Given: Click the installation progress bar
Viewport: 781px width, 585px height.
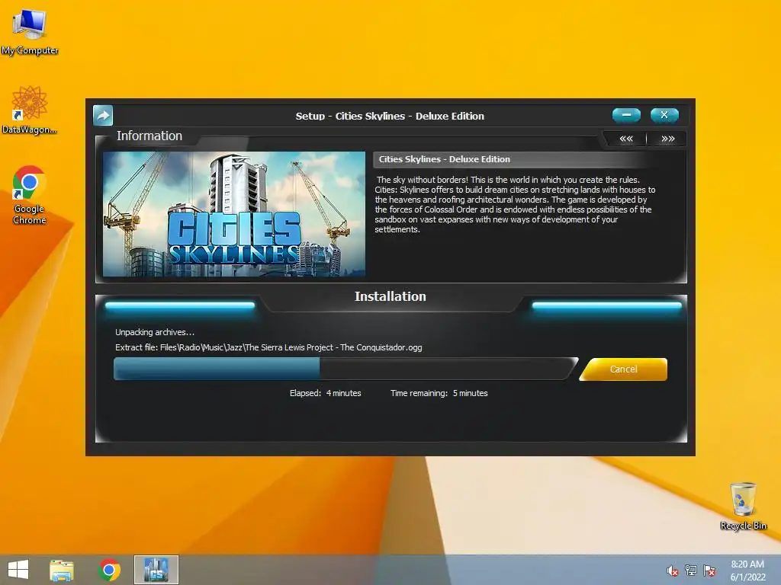Looking at the screenshot, I should pyautogui.click(x=346, y=369).
